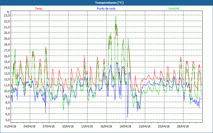Select the green "Windchill" legend label
This screenshot has width=213, height=133.
(x=174, y=9)
